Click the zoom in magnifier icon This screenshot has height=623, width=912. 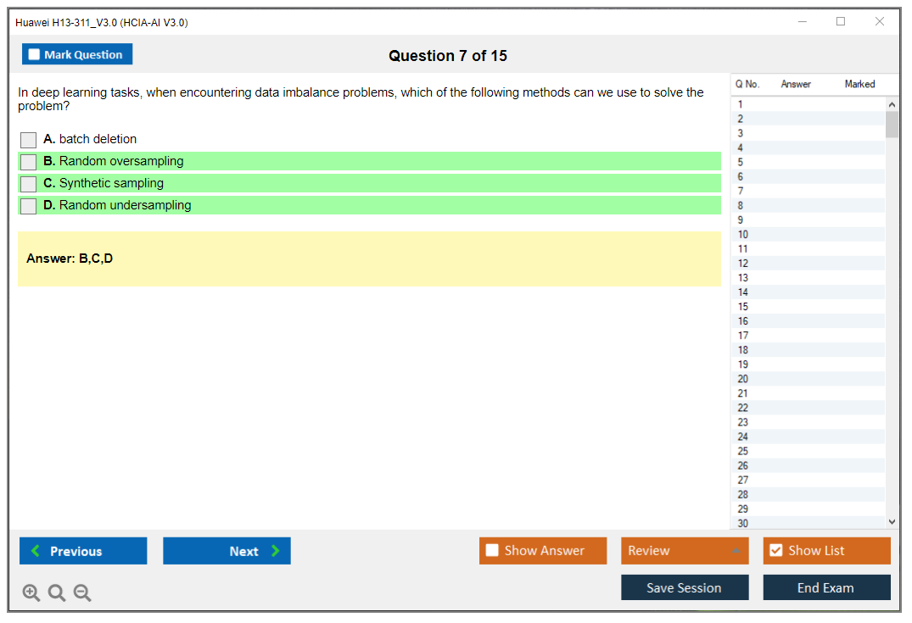[31, 593]
